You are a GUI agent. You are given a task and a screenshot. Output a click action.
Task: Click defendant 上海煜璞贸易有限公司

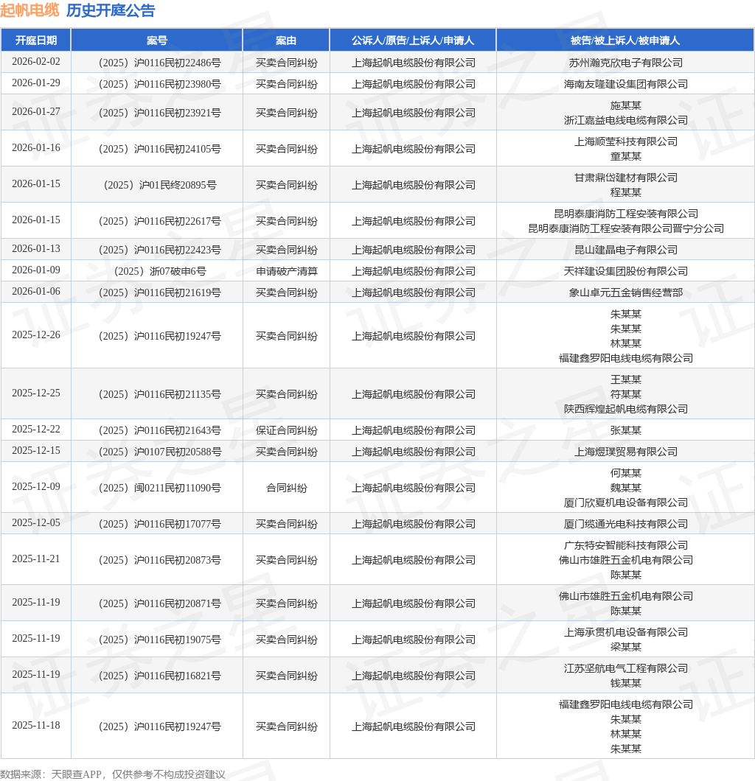point(625,451)
